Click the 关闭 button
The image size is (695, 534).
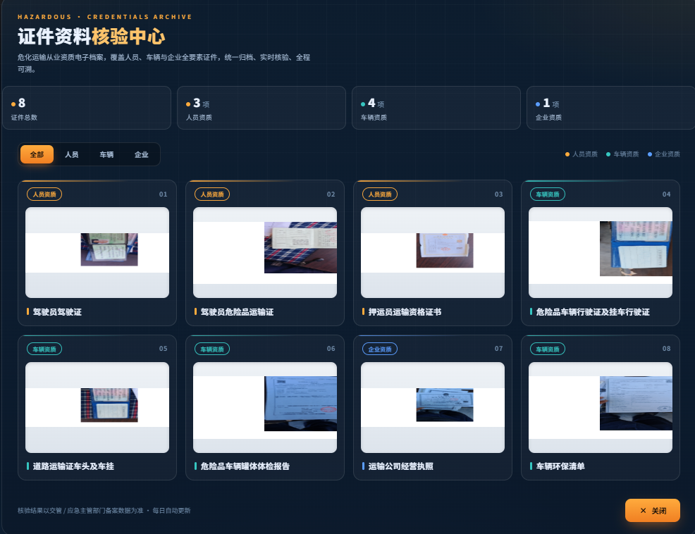[x=653, y=511]
